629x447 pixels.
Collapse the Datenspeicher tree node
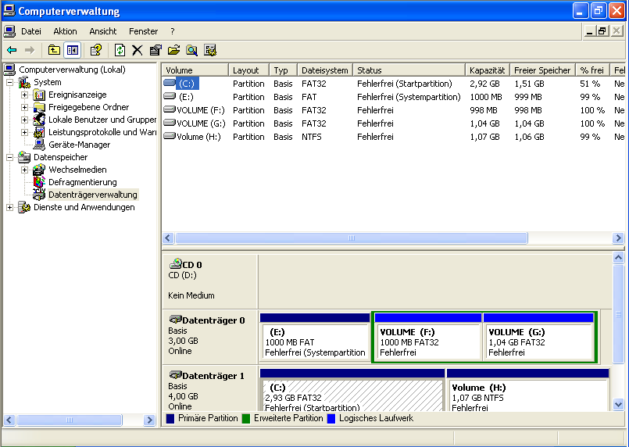9,157
